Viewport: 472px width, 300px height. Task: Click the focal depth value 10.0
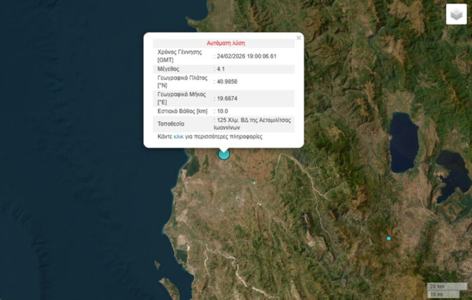(x=223, y=111)
